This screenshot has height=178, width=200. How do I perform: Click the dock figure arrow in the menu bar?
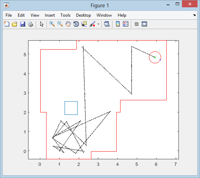click(194, 15)
